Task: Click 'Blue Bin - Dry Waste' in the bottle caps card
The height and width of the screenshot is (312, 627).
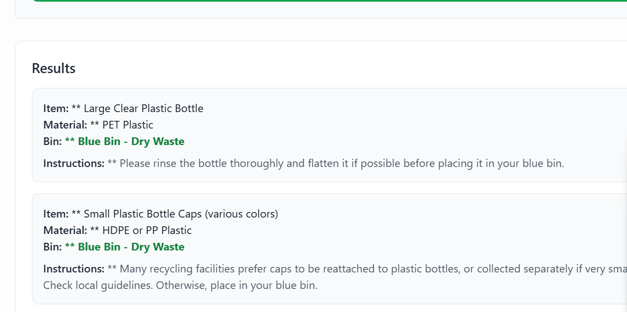Action: [x=130, y=247]
